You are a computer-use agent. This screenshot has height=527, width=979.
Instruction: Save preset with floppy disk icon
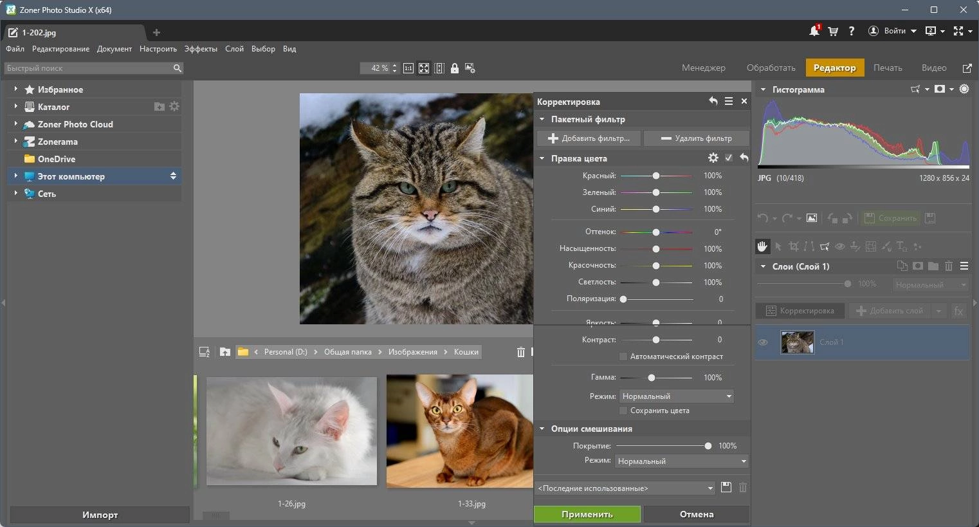726,488
